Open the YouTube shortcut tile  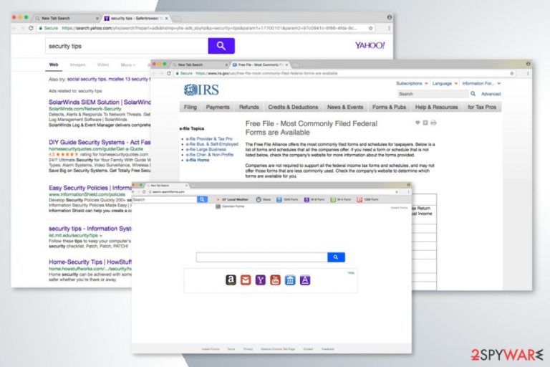[x=275, y=280]
